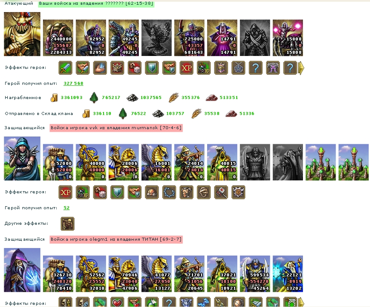
Task: Click the dice and fist effect icon for attacker
Action: click(x=135, y=68)
